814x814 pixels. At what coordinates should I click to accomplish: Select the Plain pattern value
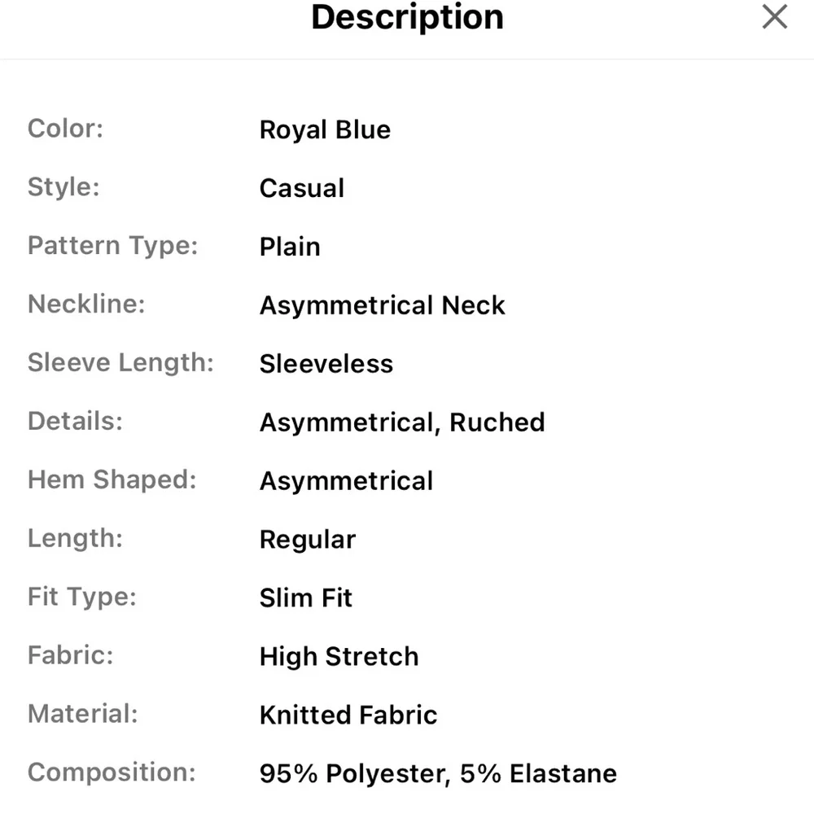click(290, 247)
